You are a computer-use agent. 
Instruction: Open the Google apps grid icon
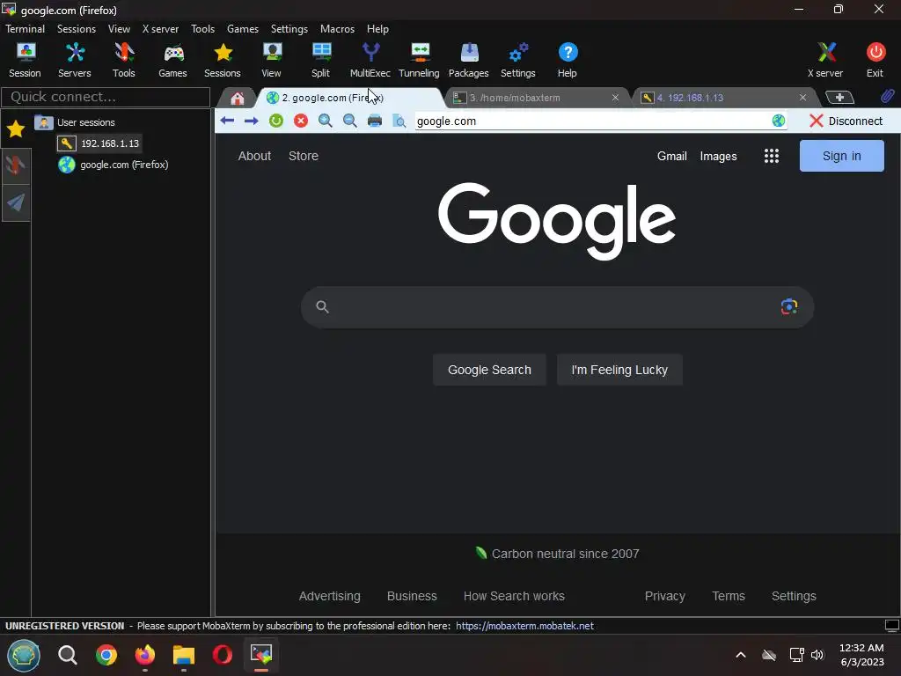click(772, 156)
